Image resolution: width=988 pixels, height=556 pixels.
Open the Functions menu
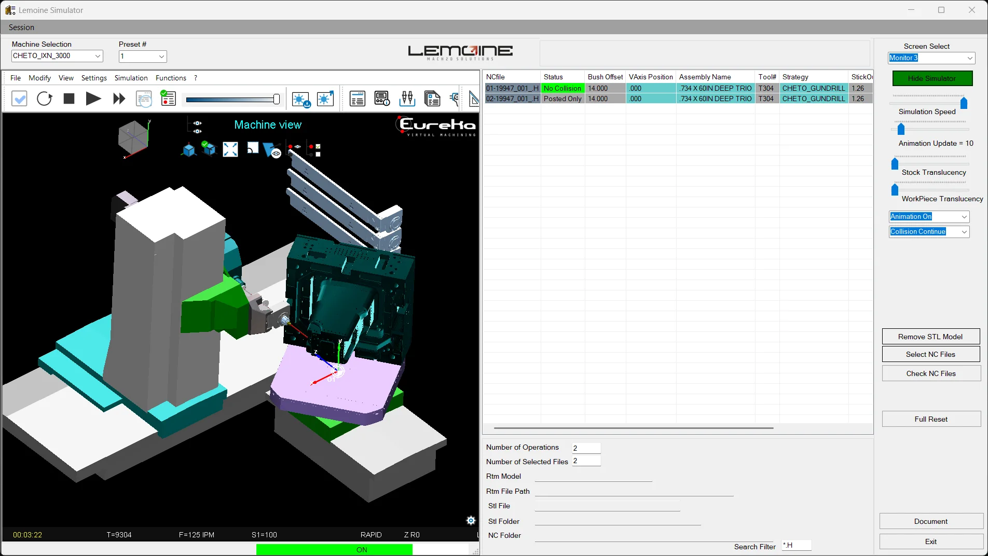(x=171, y=78)
